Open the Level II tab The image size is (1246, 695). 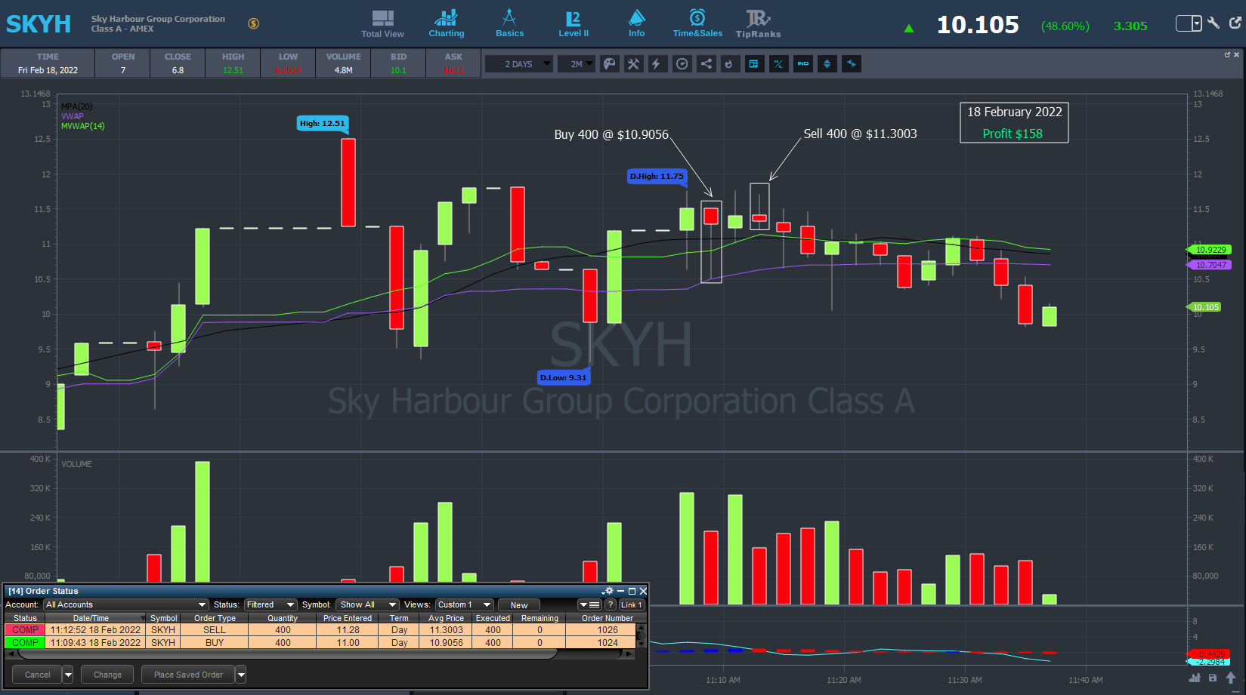574,23
